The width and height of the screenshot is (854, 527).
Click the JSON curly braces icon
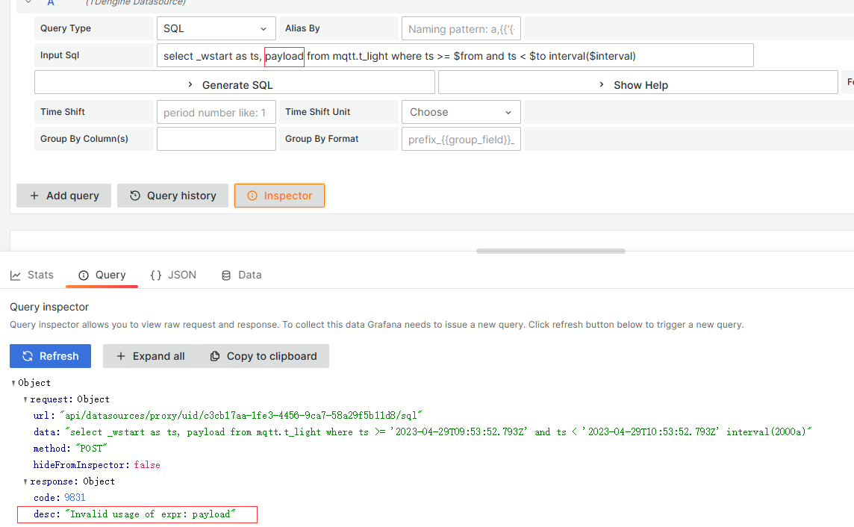[155, 275]
